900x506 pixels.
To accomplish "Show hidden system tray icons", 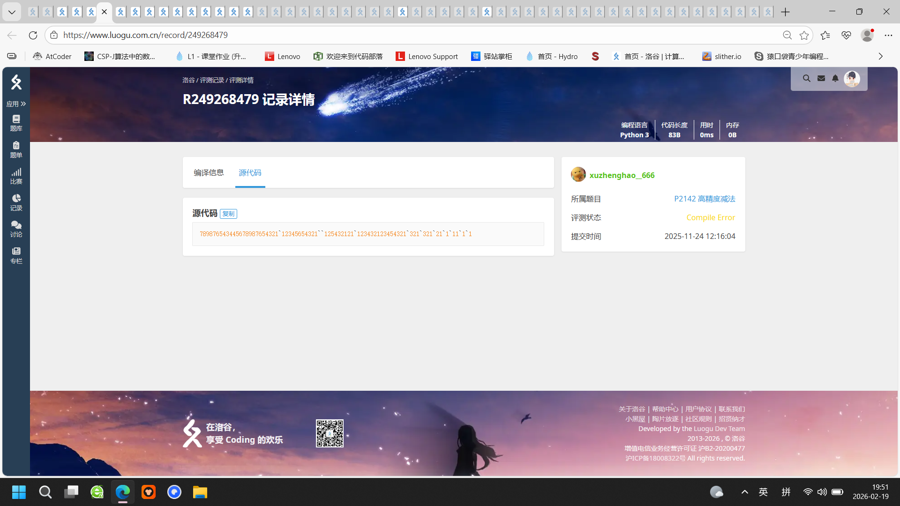I will [x=744, y=492].
